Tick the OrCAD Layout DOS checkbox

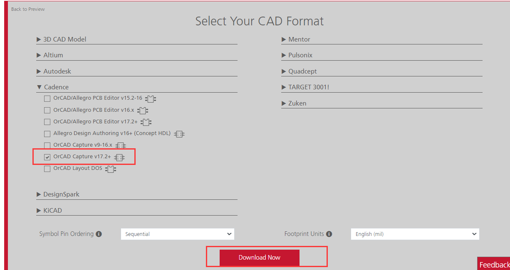[47, 169]
